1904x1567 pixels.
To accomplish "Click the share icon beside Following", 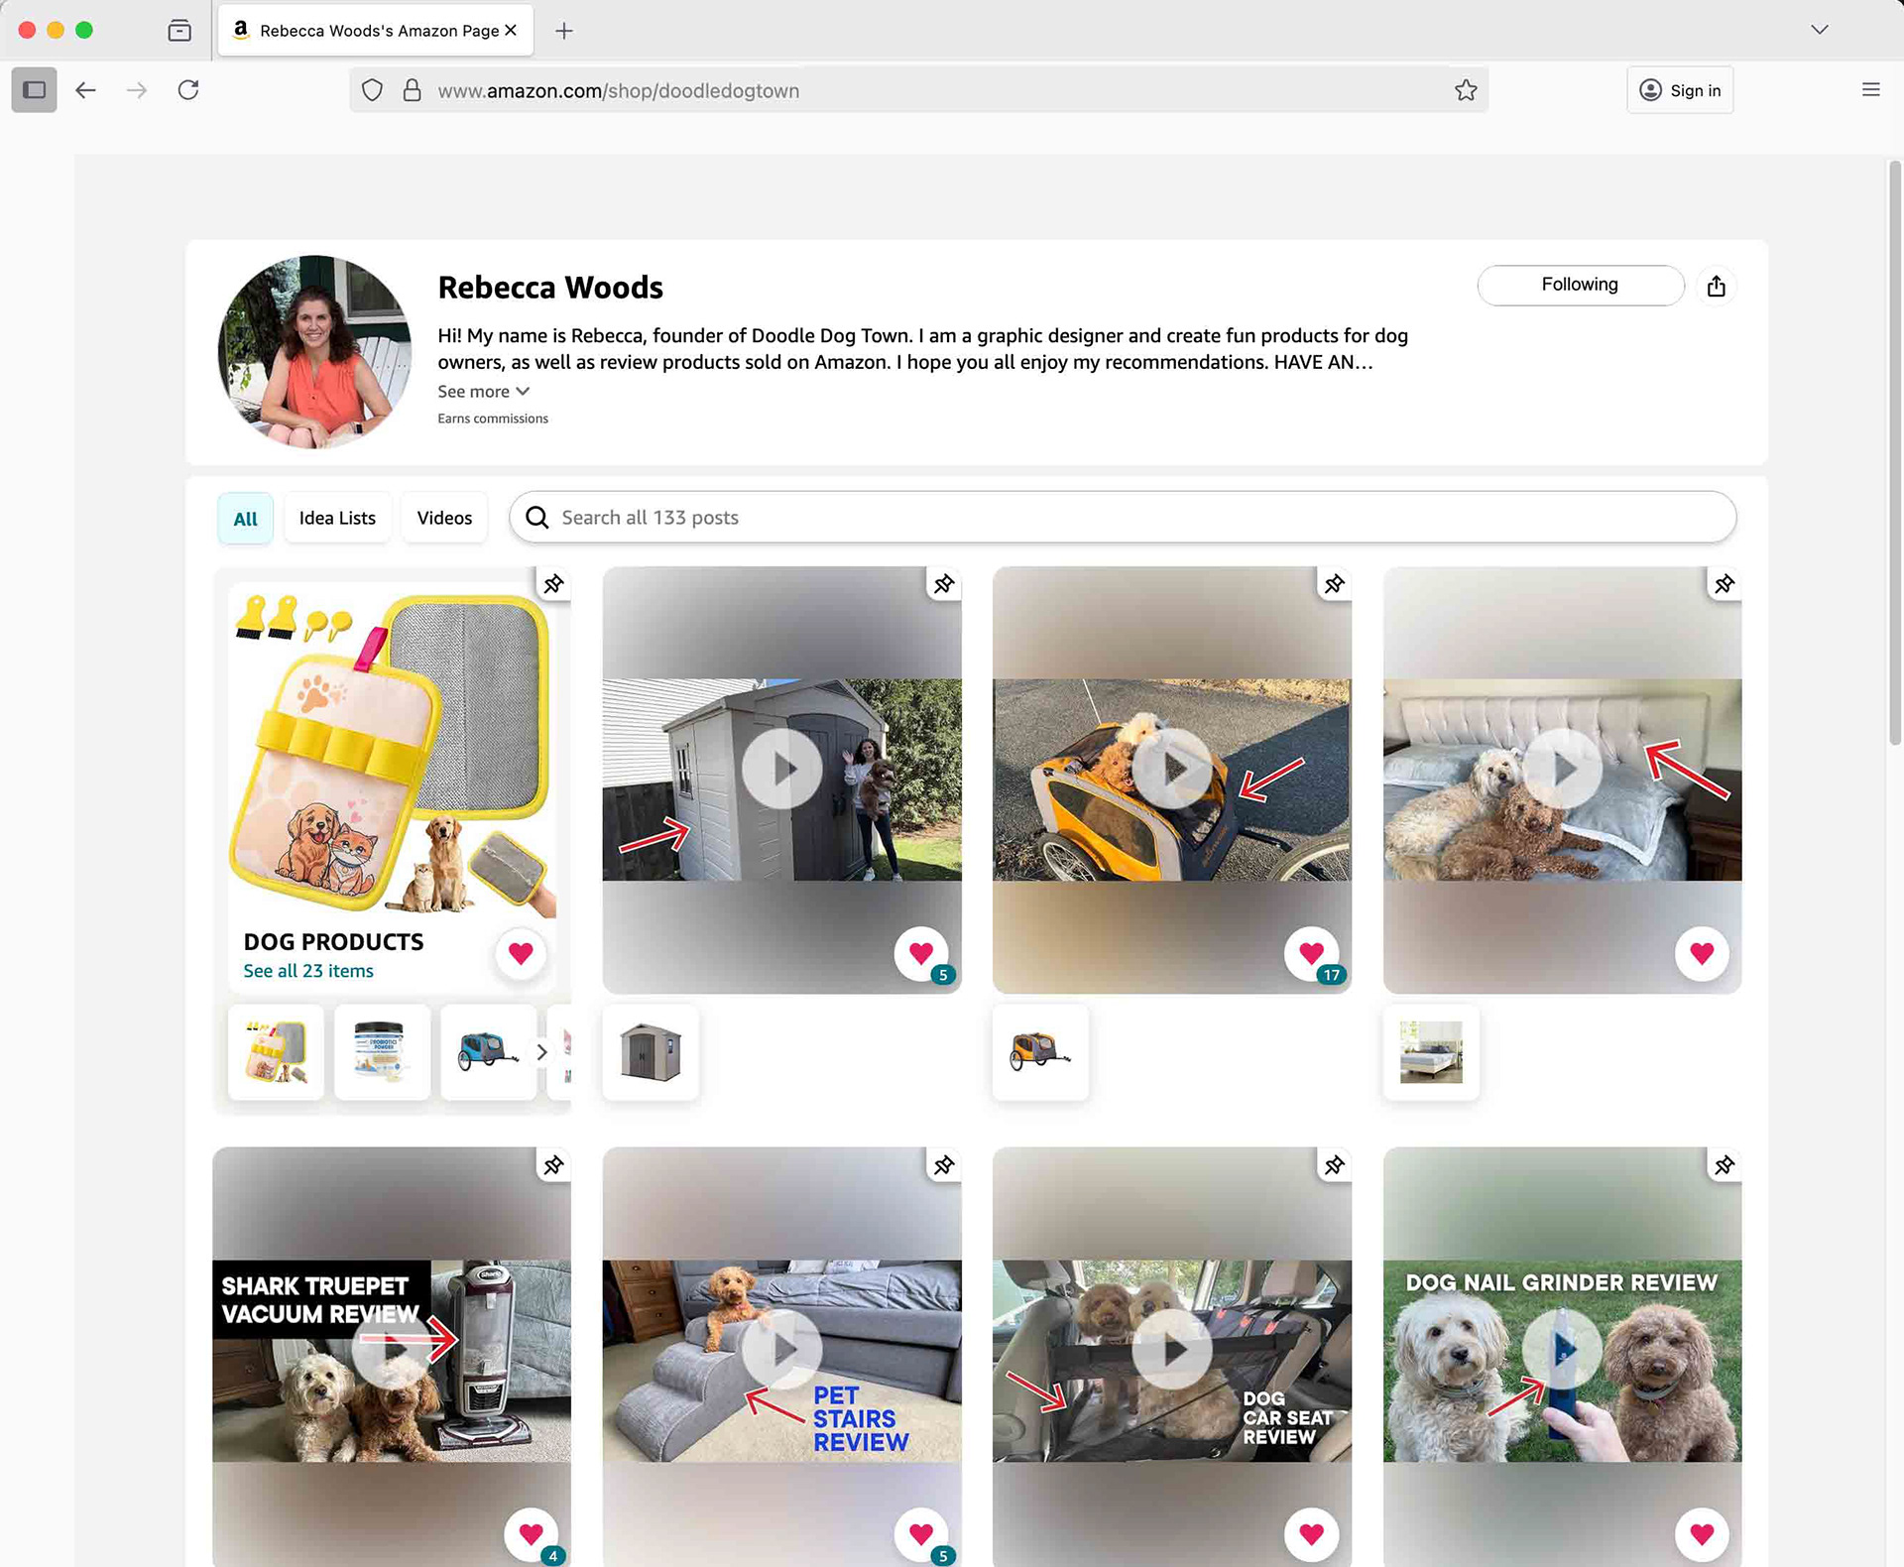I will pos(1716,287).
